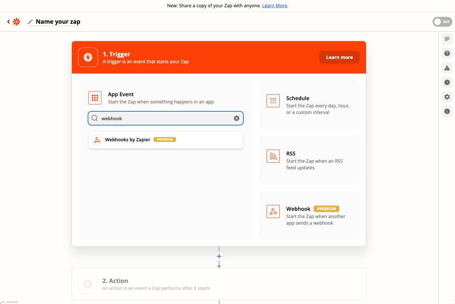455x304 pixels.
Task: Open the 'Learn More' link in banner
Action: coord(274,6)
